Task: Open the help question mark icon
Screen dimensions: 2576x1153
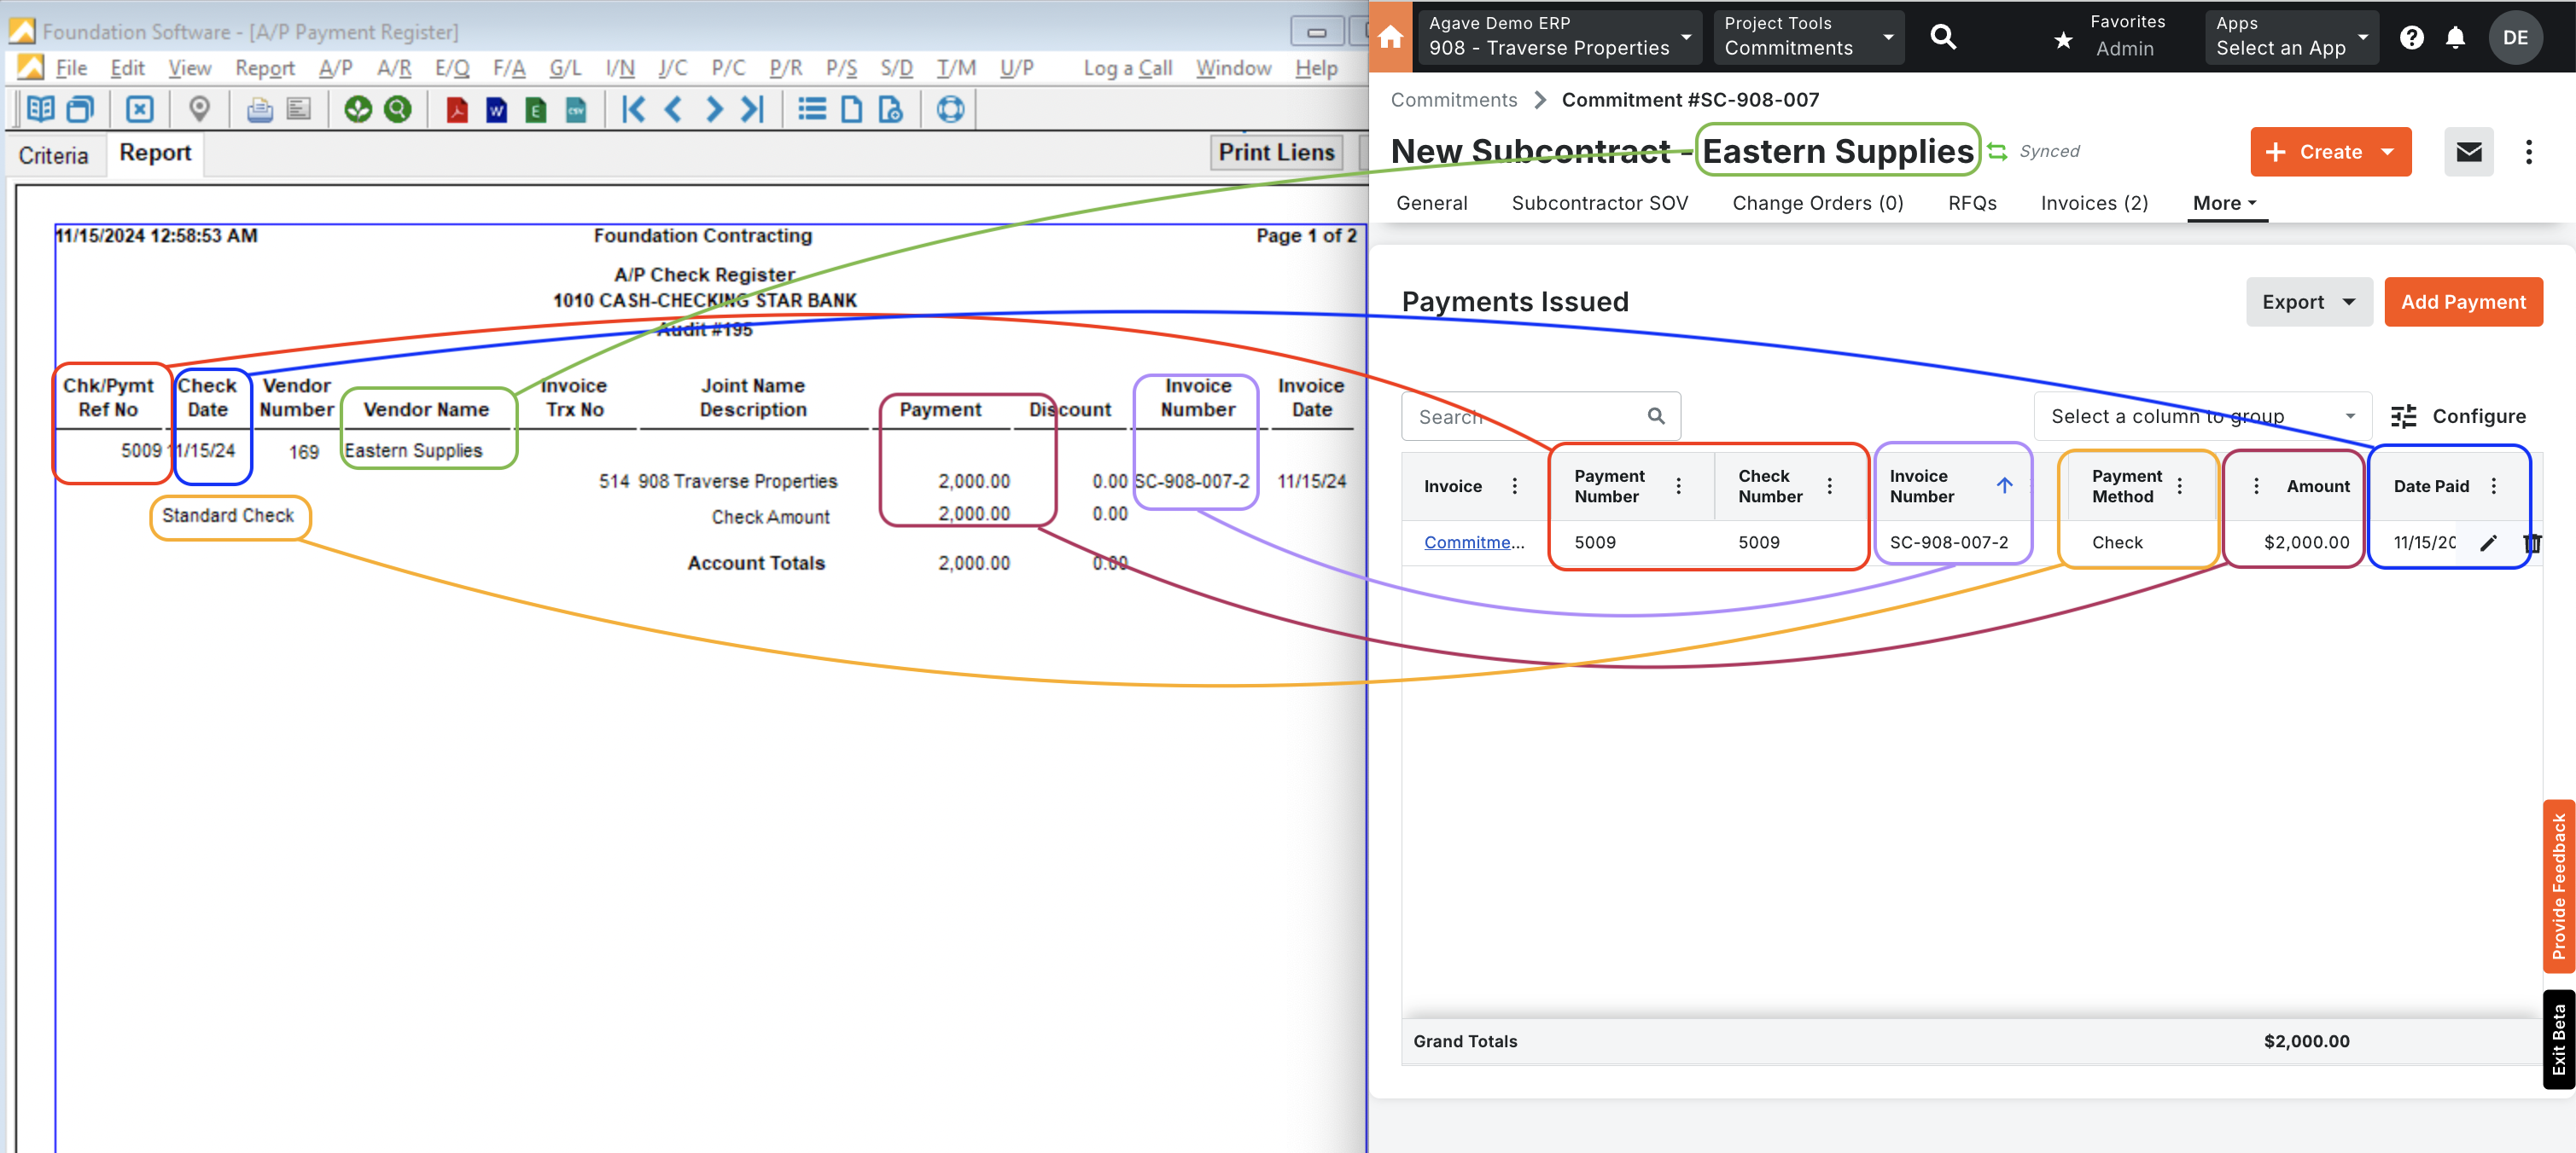Action: pyautogui.click(x=2411, y=38)
